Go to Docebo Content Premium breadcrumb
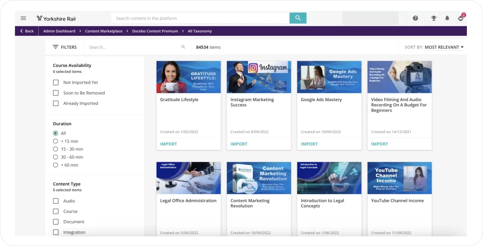 (155, 31)
